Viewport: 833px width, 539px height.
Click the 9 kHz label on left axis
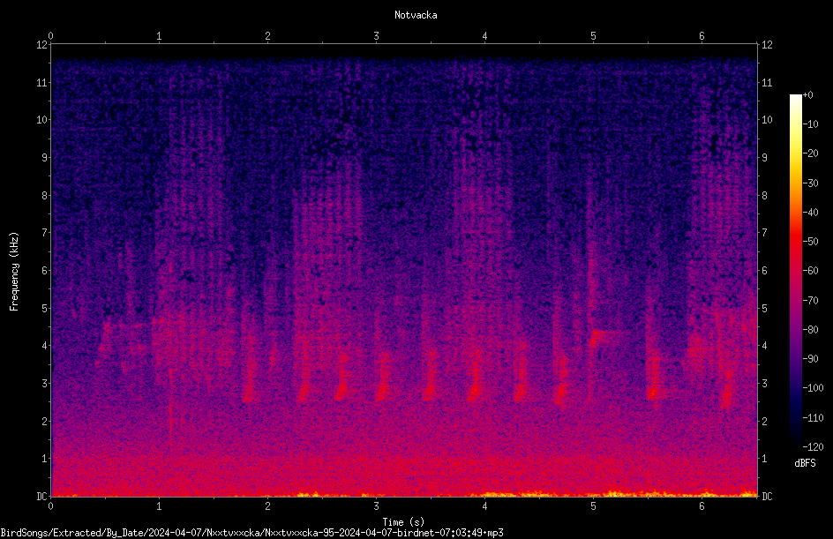pyautogui.click(x=45, y=157)
